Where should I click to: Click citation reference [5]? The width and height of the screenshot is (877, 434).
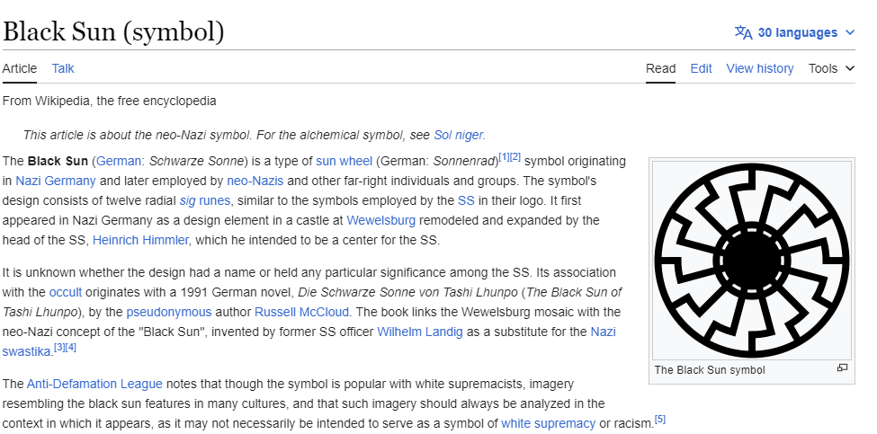tap(660, 420)
